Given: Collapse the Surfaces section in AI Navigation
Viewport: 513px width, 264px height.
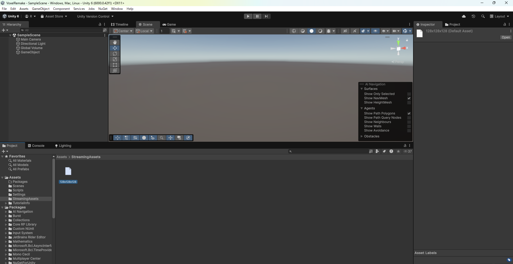Looking at the screenshot, I should (362, 89).
